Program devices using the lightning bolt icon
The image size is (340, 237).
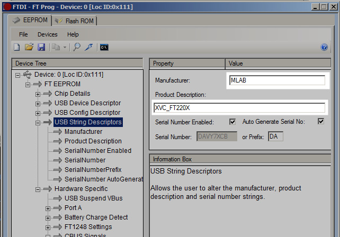click(x=89, y=47)
